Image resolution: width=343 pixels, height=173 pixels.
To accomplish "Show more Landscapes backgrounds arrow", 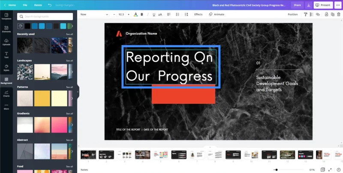I will [x=72, y=72].
